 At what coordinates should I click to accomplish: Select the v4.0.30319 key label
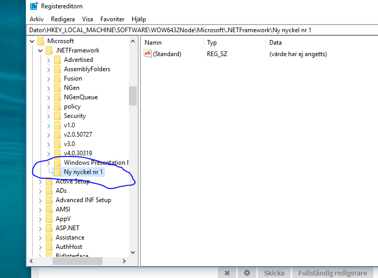coord(78,153)
